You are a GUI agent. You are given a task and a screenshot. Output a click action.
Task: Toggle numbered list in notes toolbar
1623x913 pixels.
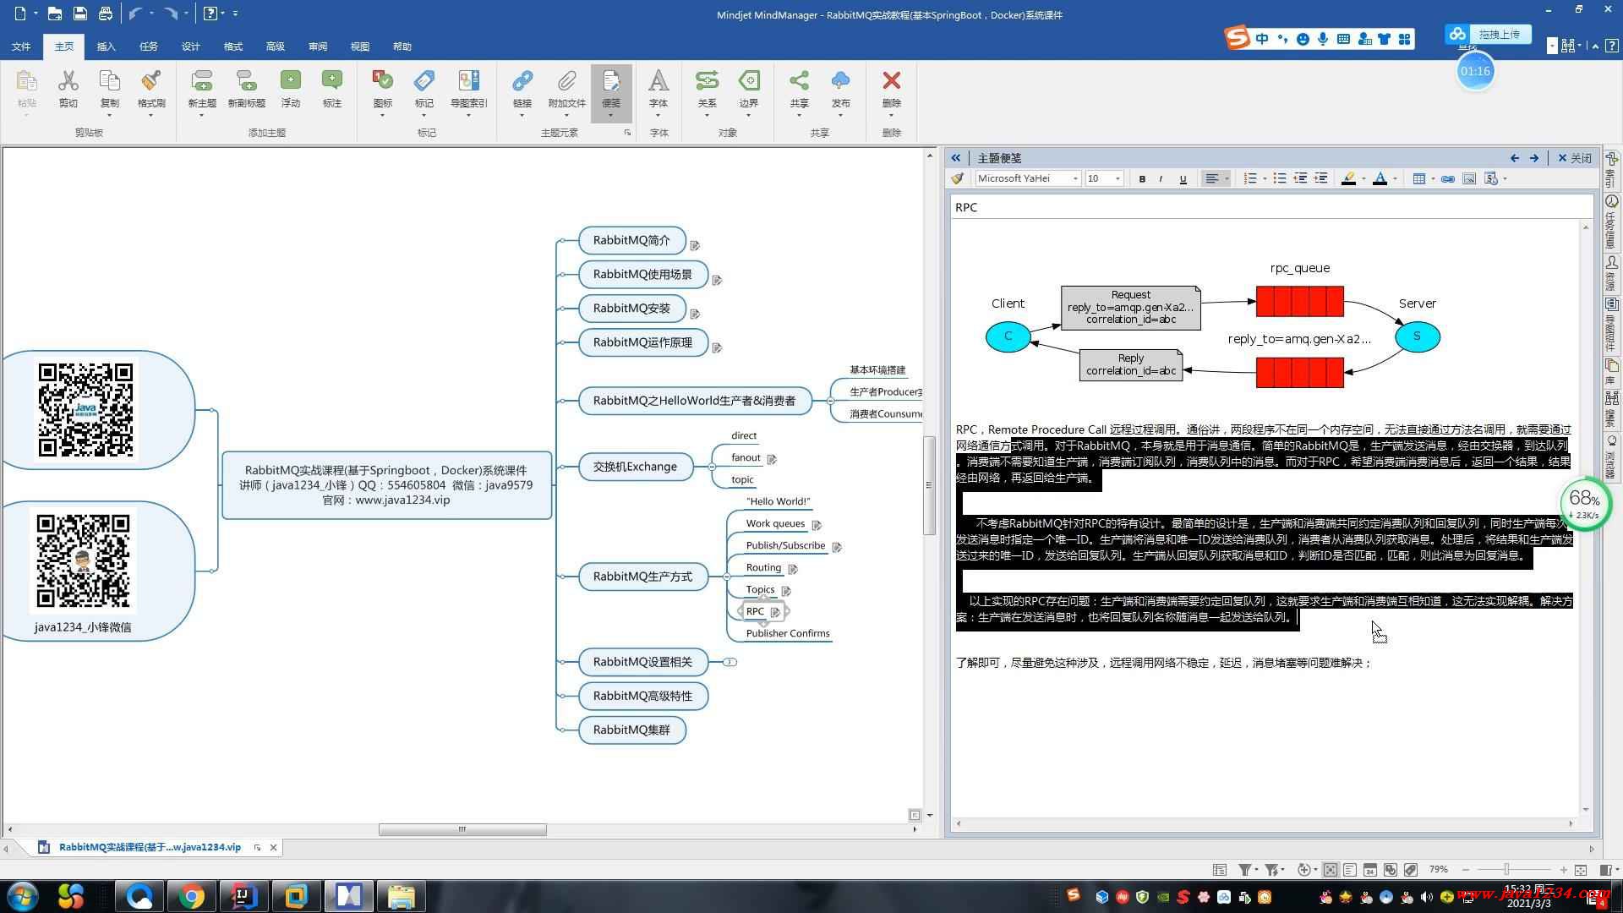(x=1250, y=178)
